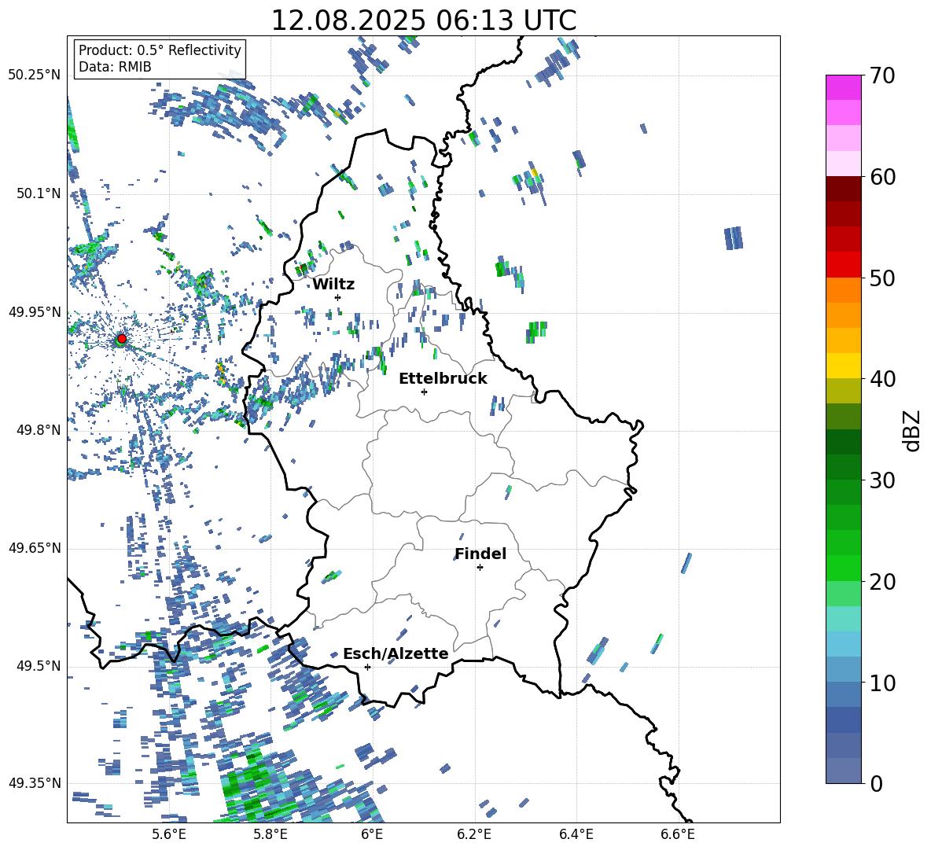Click the Findel station cross marker
This screenshot has height=850, width=931.
(480, 568)
